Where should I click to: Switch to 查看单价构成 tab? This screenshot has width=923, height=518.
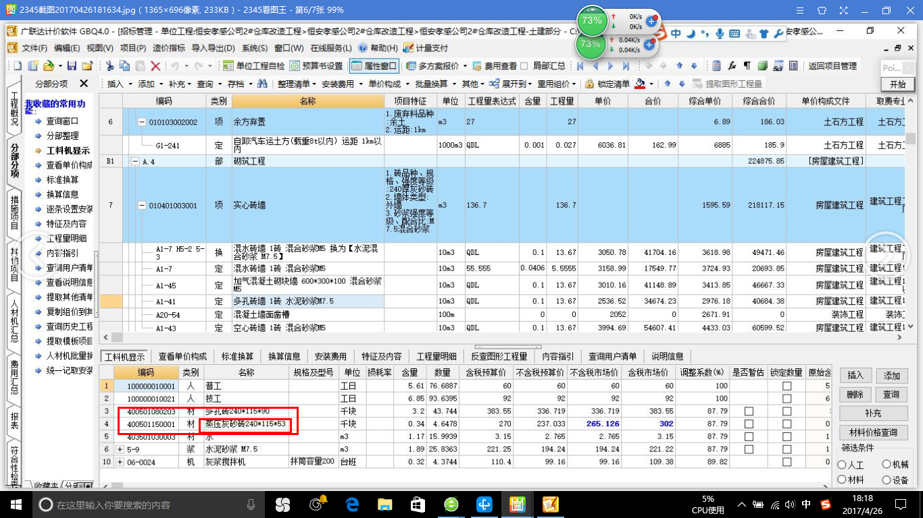click(182, 356)
